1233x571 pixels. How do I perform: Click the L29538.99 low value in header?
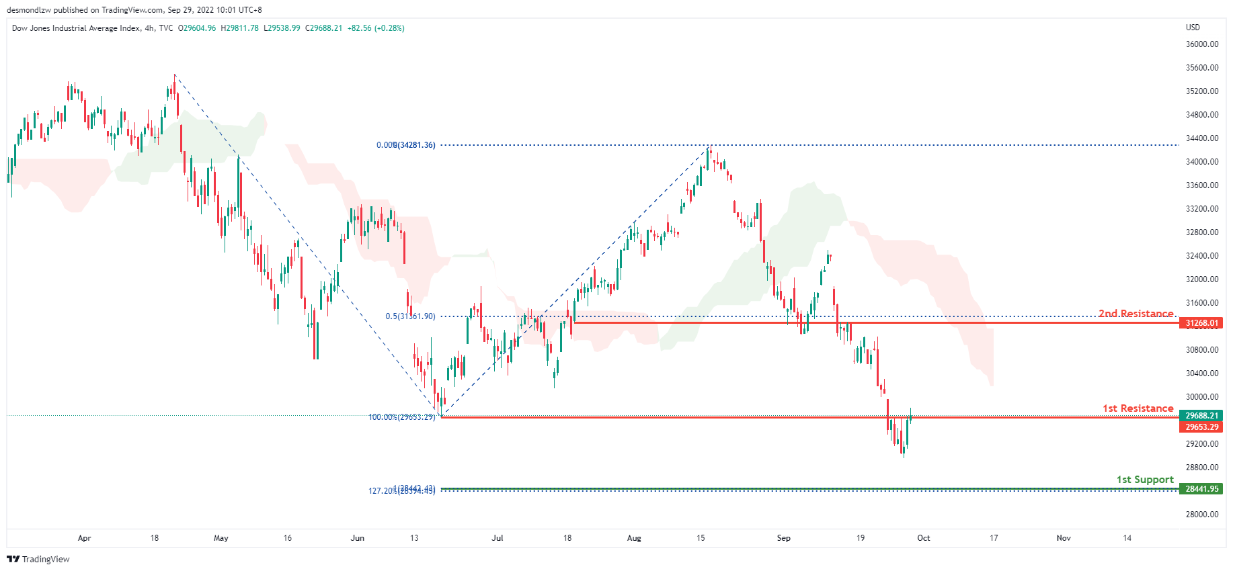coord(282,28)
